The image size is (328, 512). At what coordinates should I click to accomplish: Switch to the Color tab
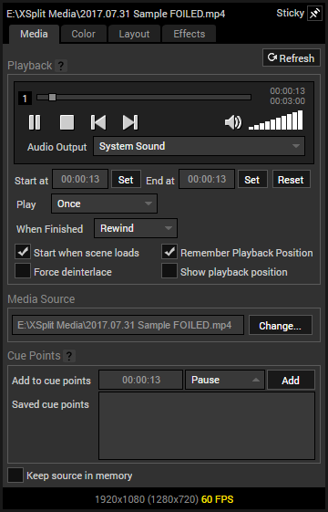(84, 34)
